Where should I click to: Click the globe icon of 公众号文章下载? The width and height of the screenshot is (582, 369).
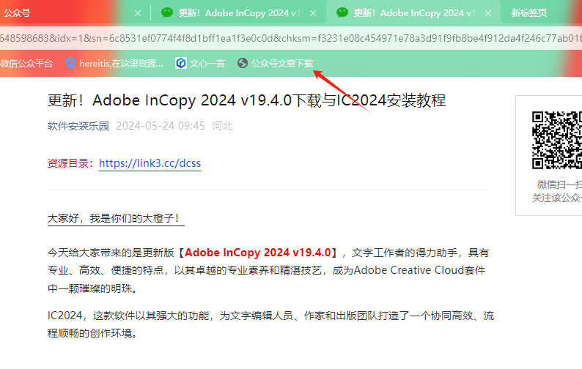243,64
